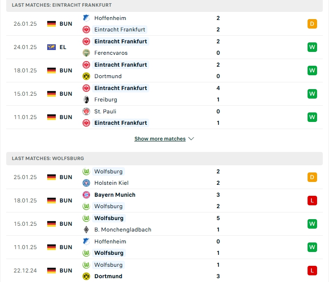The image size is (329, 282).
Task: Click Hoffenheim crest in 26.01.25 match
Action: point(86,18)
